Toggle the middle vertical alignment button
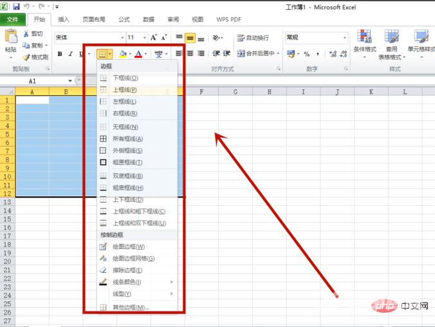The height and width of the screenshot is (327, 435). [x=189, y=38]
